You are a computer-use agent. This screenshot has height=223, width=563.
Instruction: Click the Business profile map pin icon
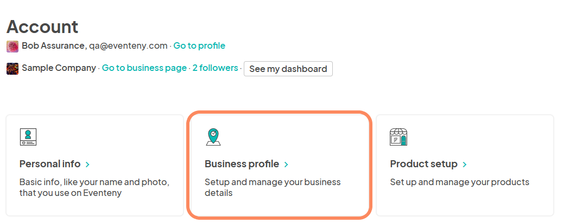[213, 137]
